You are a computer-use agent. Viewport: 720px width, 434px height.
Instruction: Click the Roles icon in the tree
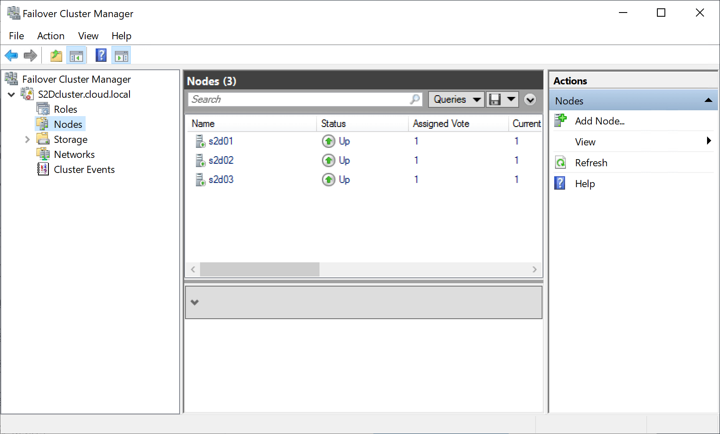click(x=43, y=109)
